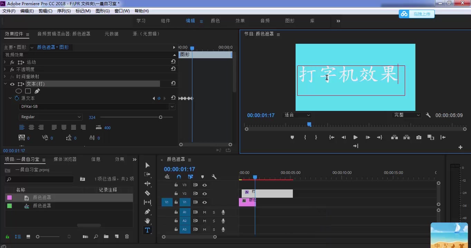471x248 pixels.
Task: Toggle Linked Selection in timeline
Action: (x=191, y=177)
